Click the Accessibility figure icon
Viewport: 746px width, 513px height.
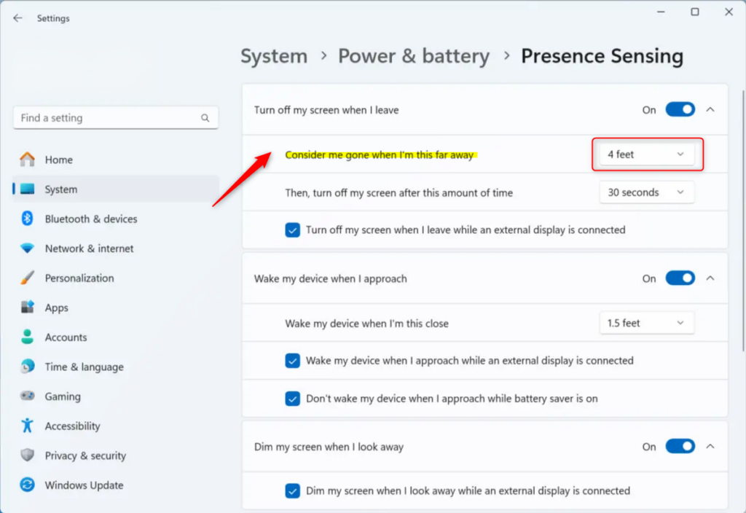point(27,426)
